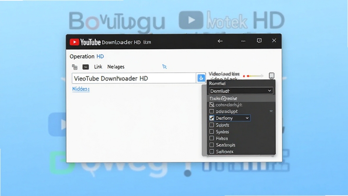Image resolution: width=348 pixels, height=196 pixels.
Task: Click the Romtlei panel header label
Action: coord(217,84)
